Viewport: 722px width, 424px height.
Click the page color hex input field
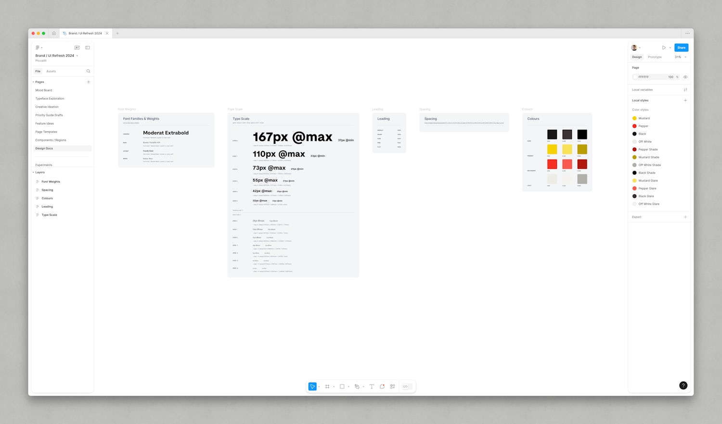650,77
